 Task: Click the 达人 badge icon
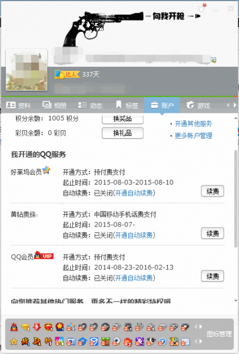(x=67, y=74)
